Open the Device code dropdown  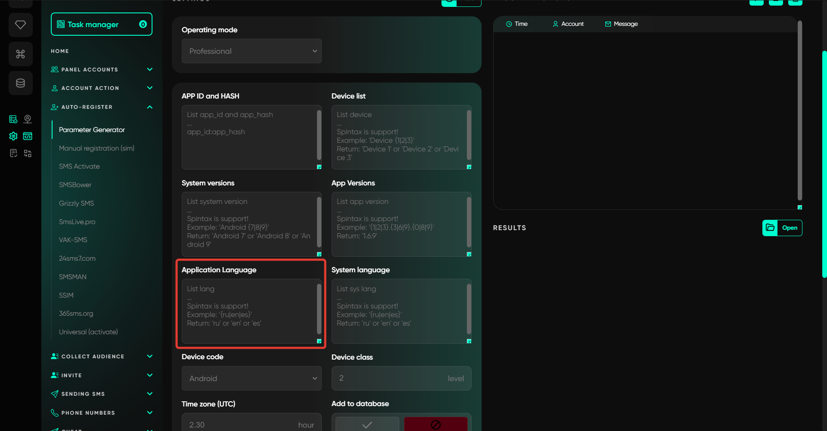pyautogui.click(x=252, y=379)
